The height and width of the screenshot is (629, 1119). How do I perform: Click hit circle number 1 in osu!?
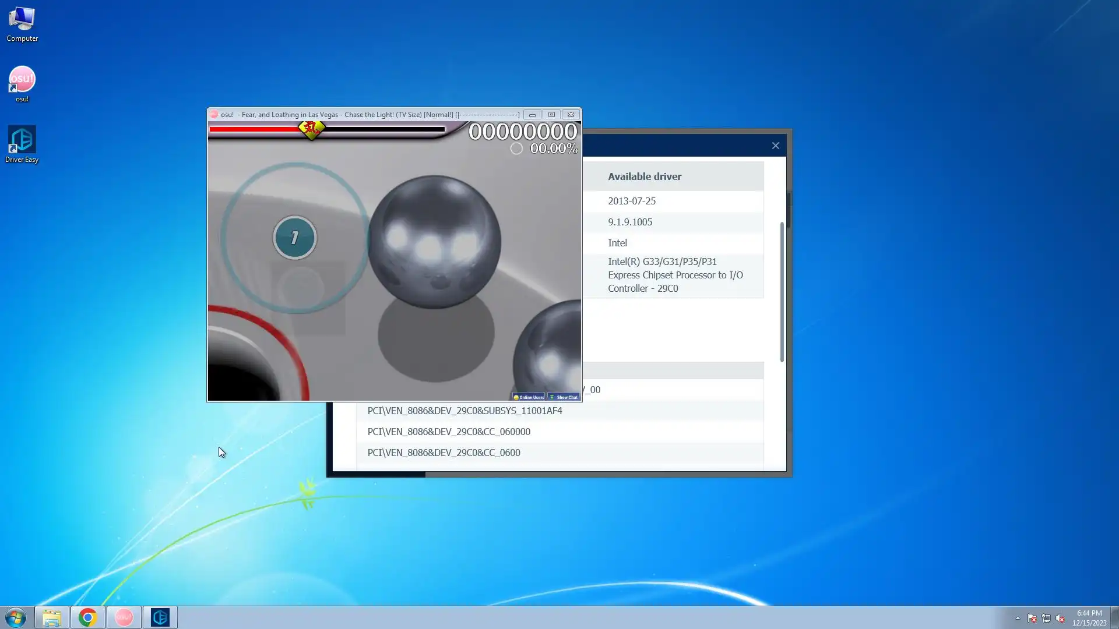point(294,238)
